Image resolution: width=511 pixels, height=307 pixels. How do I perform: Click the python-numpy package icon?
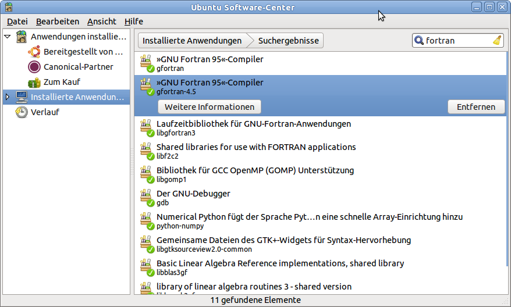pyautogui.click(x=146, y=222)
